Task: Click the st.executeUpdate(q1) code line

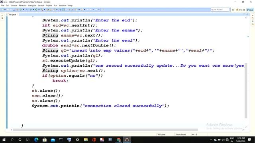Action: point(70,60)
